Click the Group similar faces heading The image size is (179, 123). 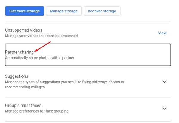pos(23,105)
